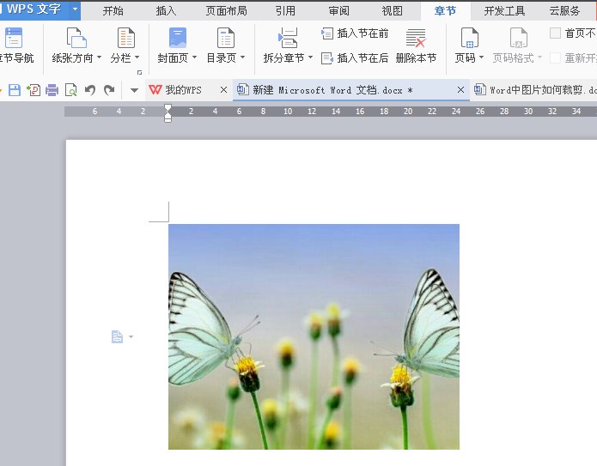Expand the 页码格式 dropdown arrow
Viewport: 597px width, 466px height.
tap(539, 57)
